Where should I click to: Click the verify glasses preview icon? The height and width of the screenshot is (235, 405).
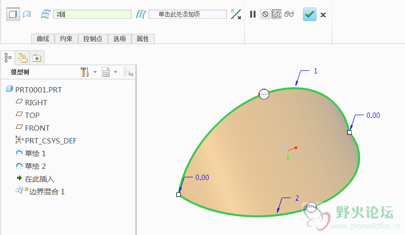point(289,14)
